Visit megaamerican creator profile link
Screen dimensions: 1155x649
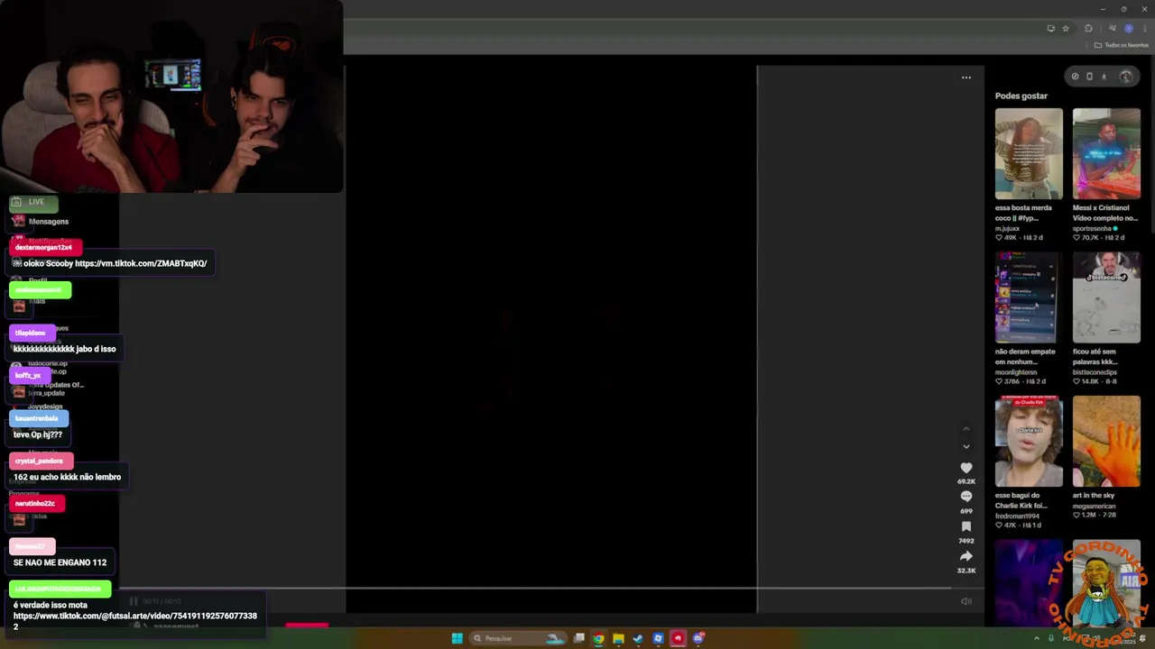(x=1094, y=507)
